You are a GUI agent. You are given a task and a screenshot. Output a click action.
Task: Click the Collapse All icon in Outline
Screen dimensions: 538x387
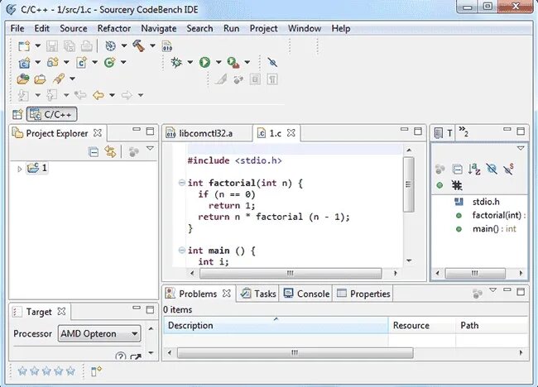point(458,169)
